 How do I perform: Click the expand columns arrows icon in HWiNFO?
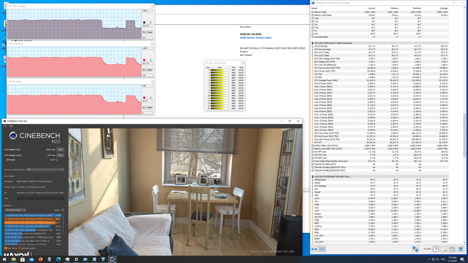[x=314, y=249]
